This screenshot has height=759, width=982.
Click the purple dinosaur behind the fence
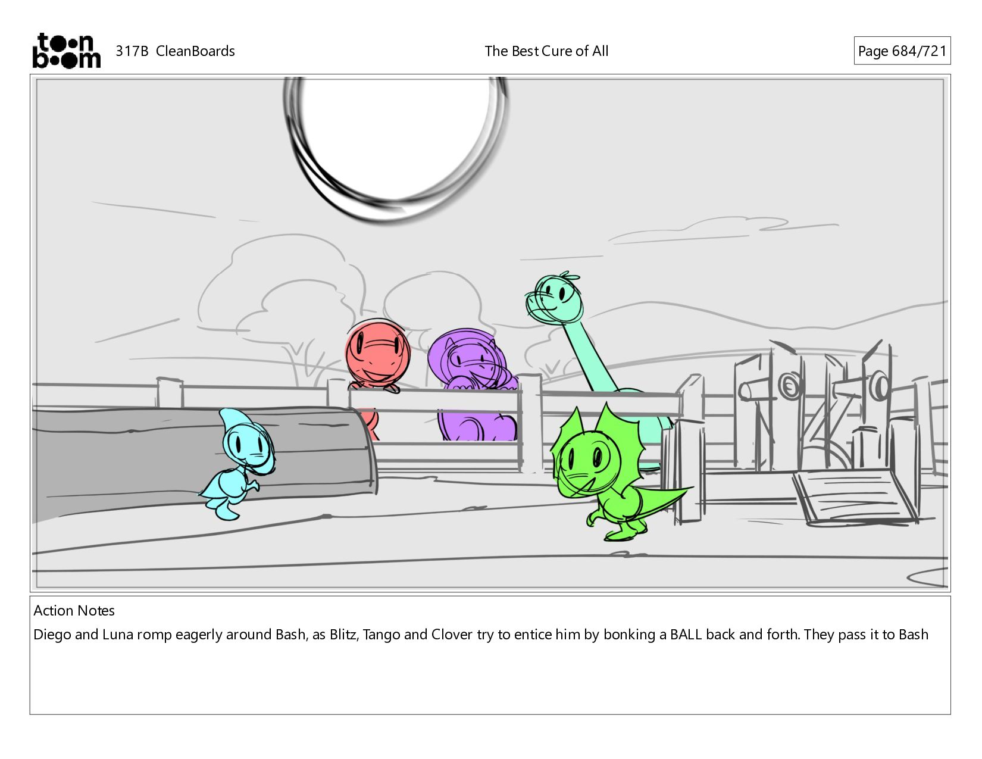[x=472, y=385]
